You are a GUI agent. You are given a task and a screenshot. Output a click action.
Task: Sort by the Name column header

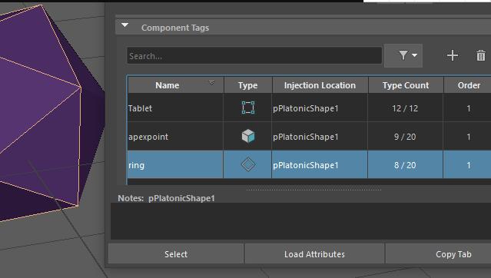tap(176, 85)
